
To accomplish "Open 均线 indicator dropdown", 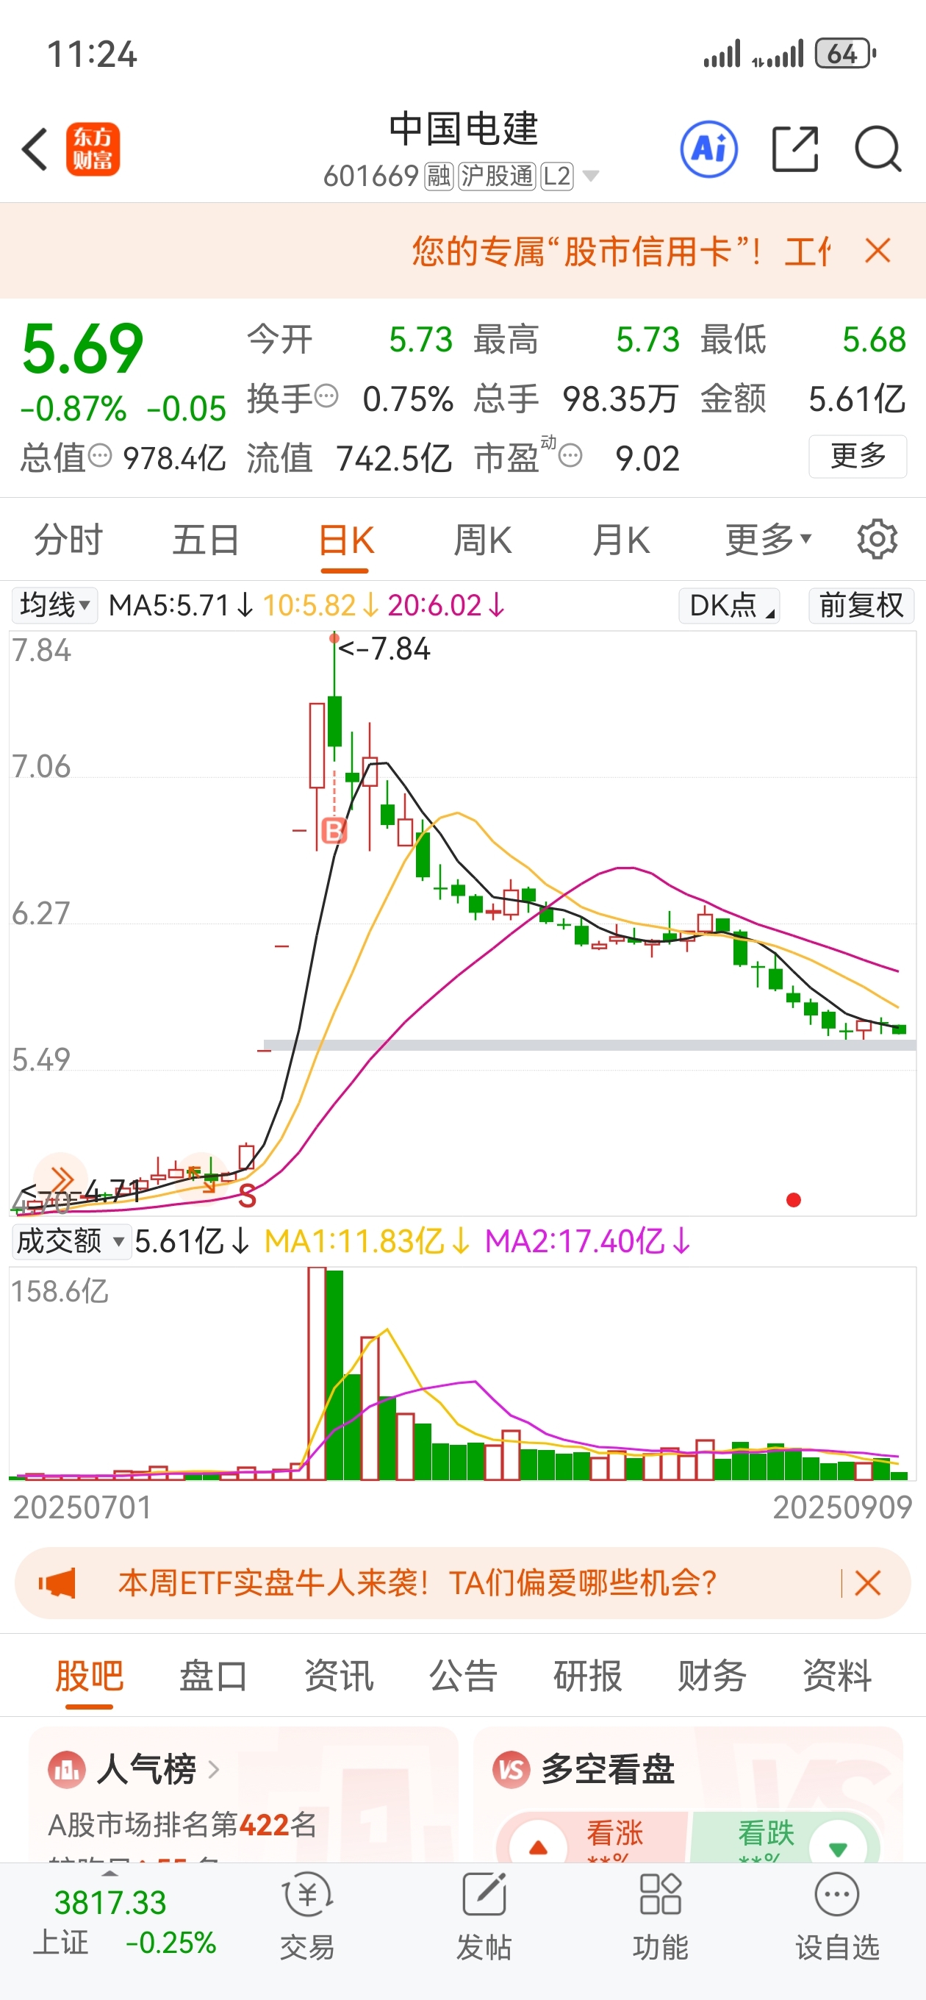I will [54, 605].
